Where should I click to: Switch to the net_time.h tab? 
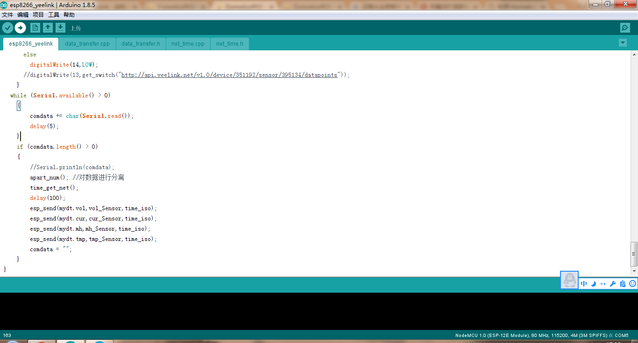pyautogui.click(x=229, y=44)
